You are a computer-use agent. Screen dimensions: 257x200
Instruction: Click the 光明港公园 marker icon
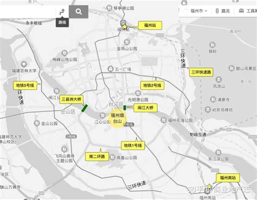(138, 93)
